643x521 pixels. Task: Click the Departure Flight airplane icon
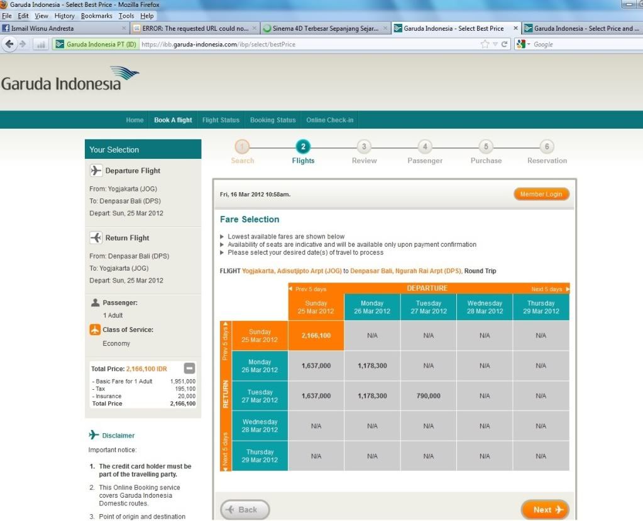[96, 170]
